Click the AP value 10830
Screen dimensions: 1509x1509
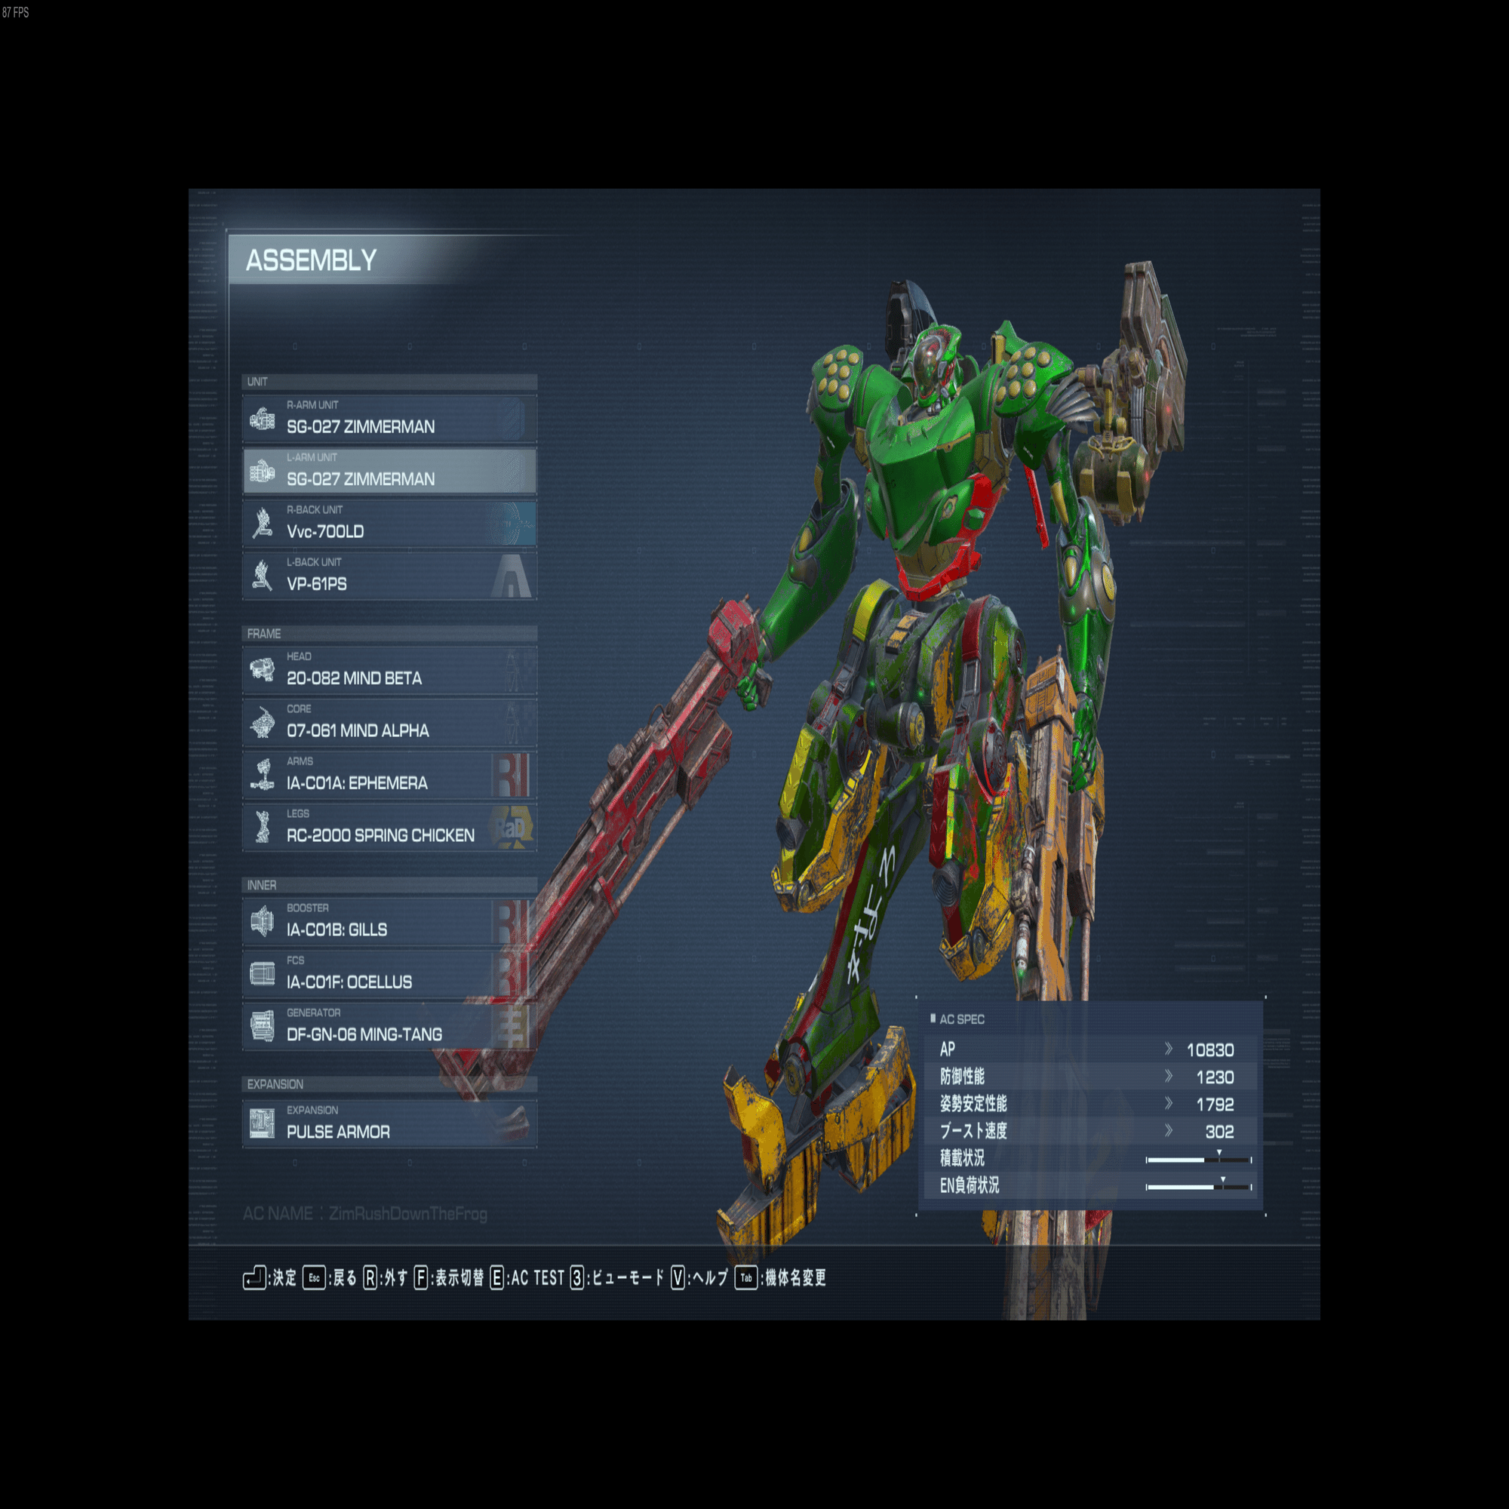tap(1211, 1050)
